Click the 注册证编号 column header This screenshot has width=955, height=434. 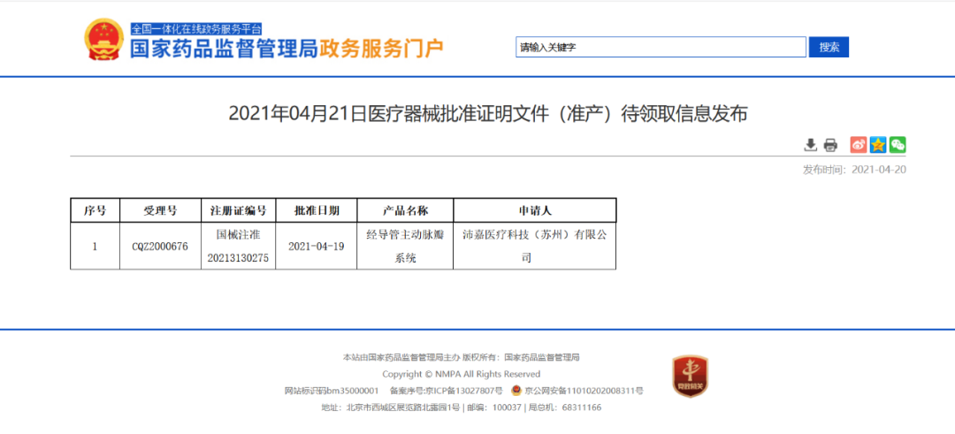(x=238, y=210)
